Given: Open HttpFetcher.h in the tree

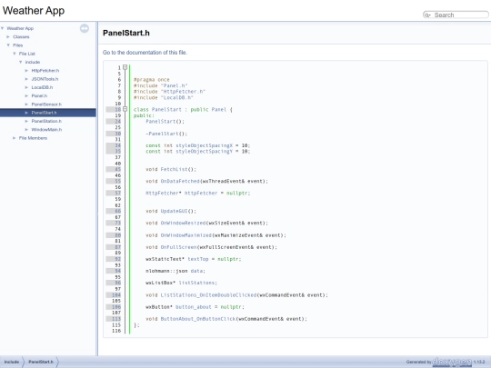Looking at the screenshot, I should [x=45, y=71].
